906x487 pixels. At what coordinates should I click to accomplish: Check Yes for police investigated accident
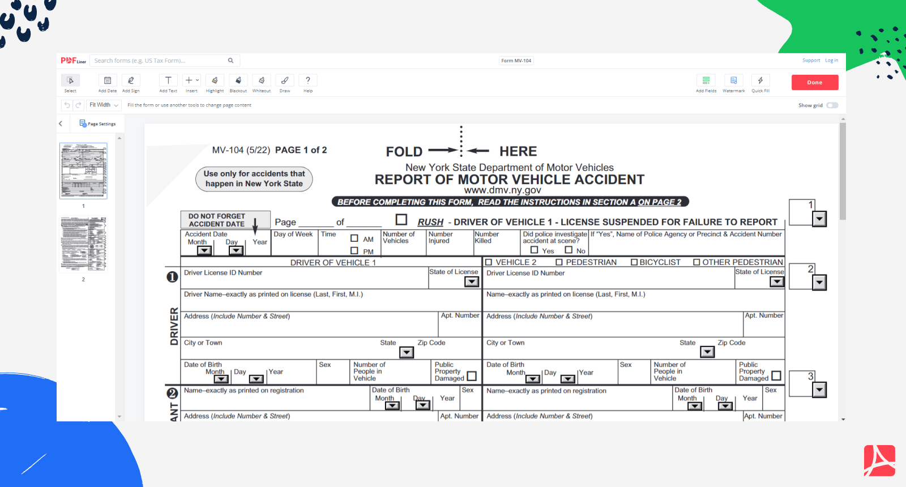(x=534, y=250)
